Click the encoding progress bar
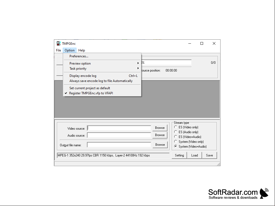 (x=166, y=62)
